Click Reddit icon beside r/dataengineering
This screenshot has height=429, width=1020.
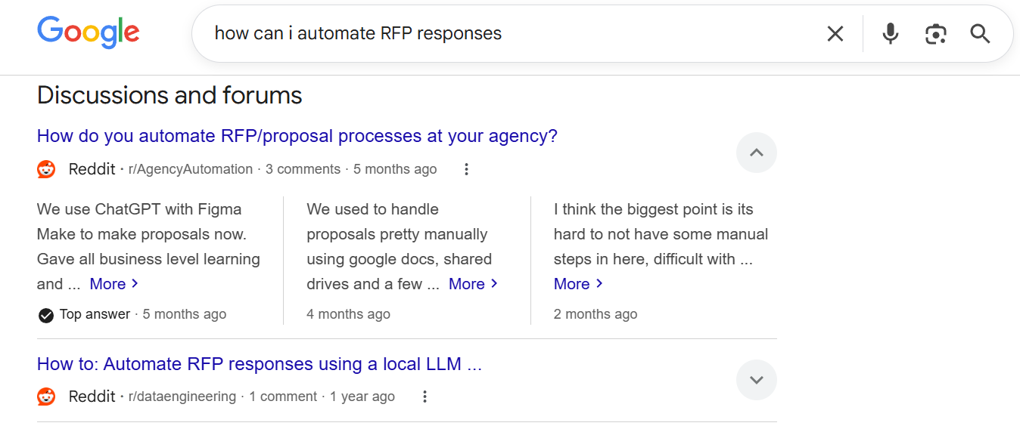[46, 397]
